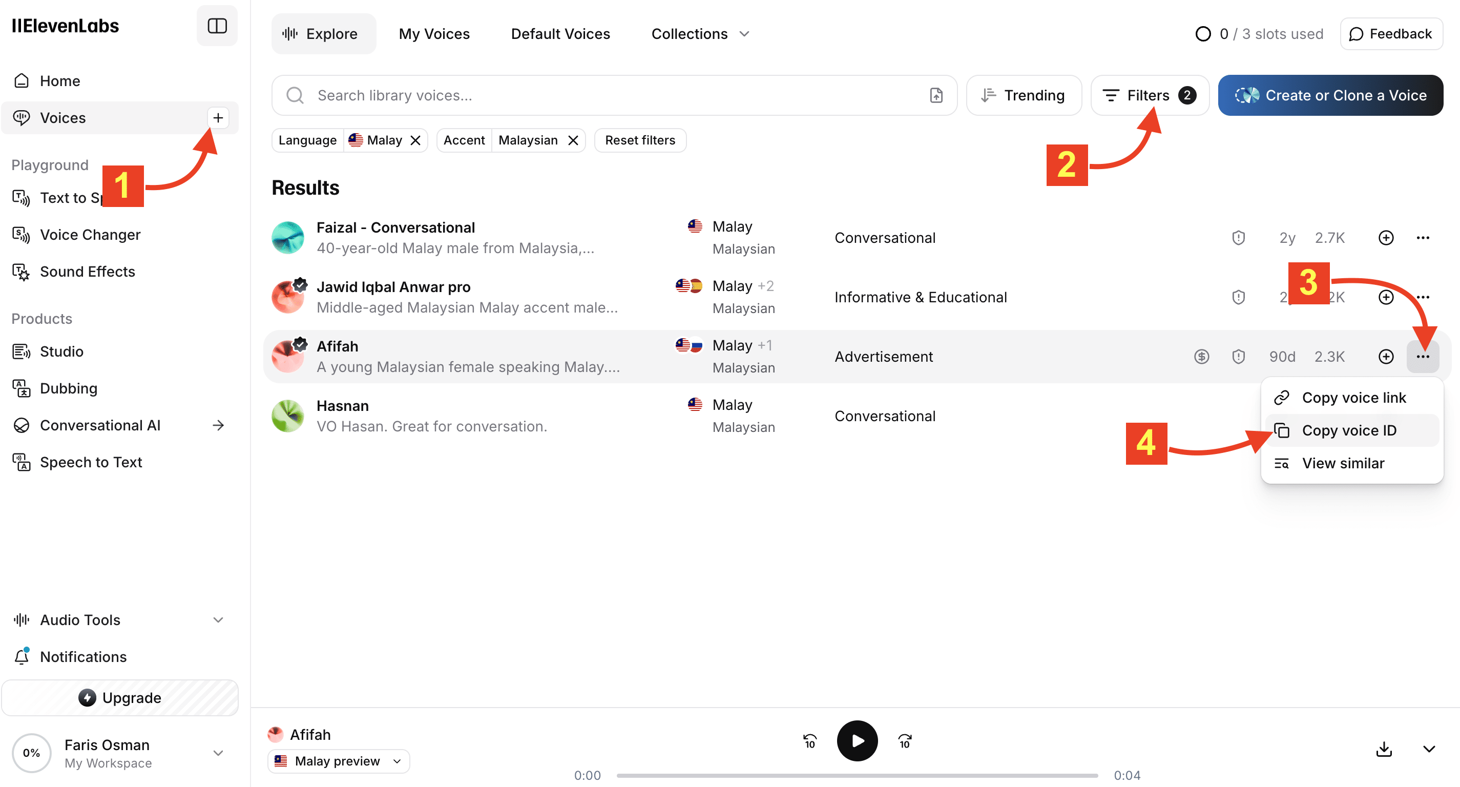Click the playback progress bar

[x=857, y=775]
